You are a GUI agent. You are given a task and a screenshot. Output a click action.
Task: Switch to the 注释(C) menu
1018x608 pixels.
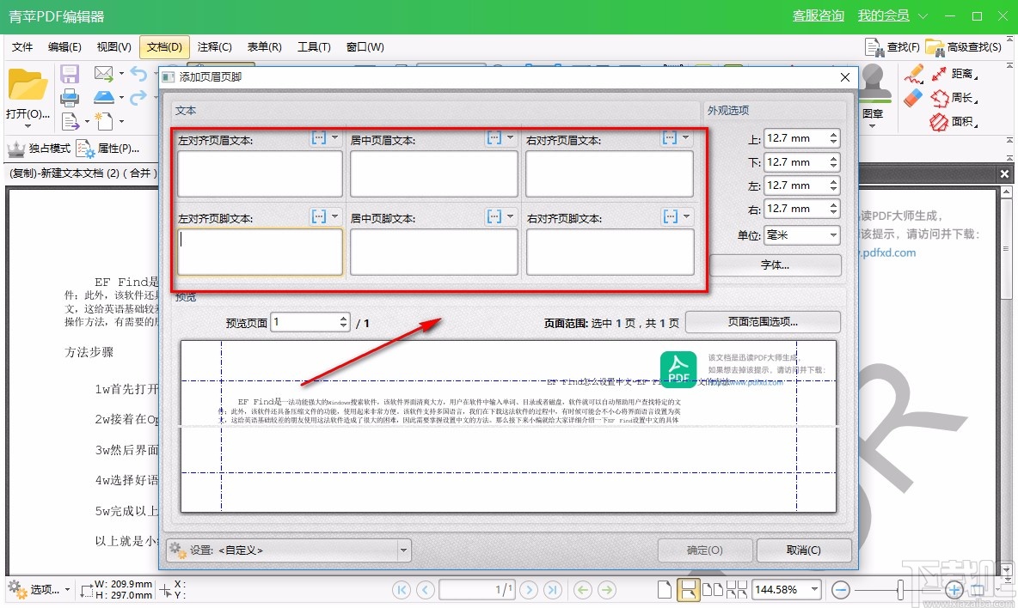coord(213,47)
